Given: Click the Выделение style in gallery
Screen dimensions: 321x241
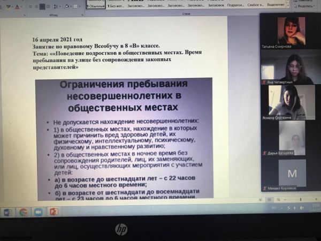Looking at the screenshot, I should coord(276,6).
